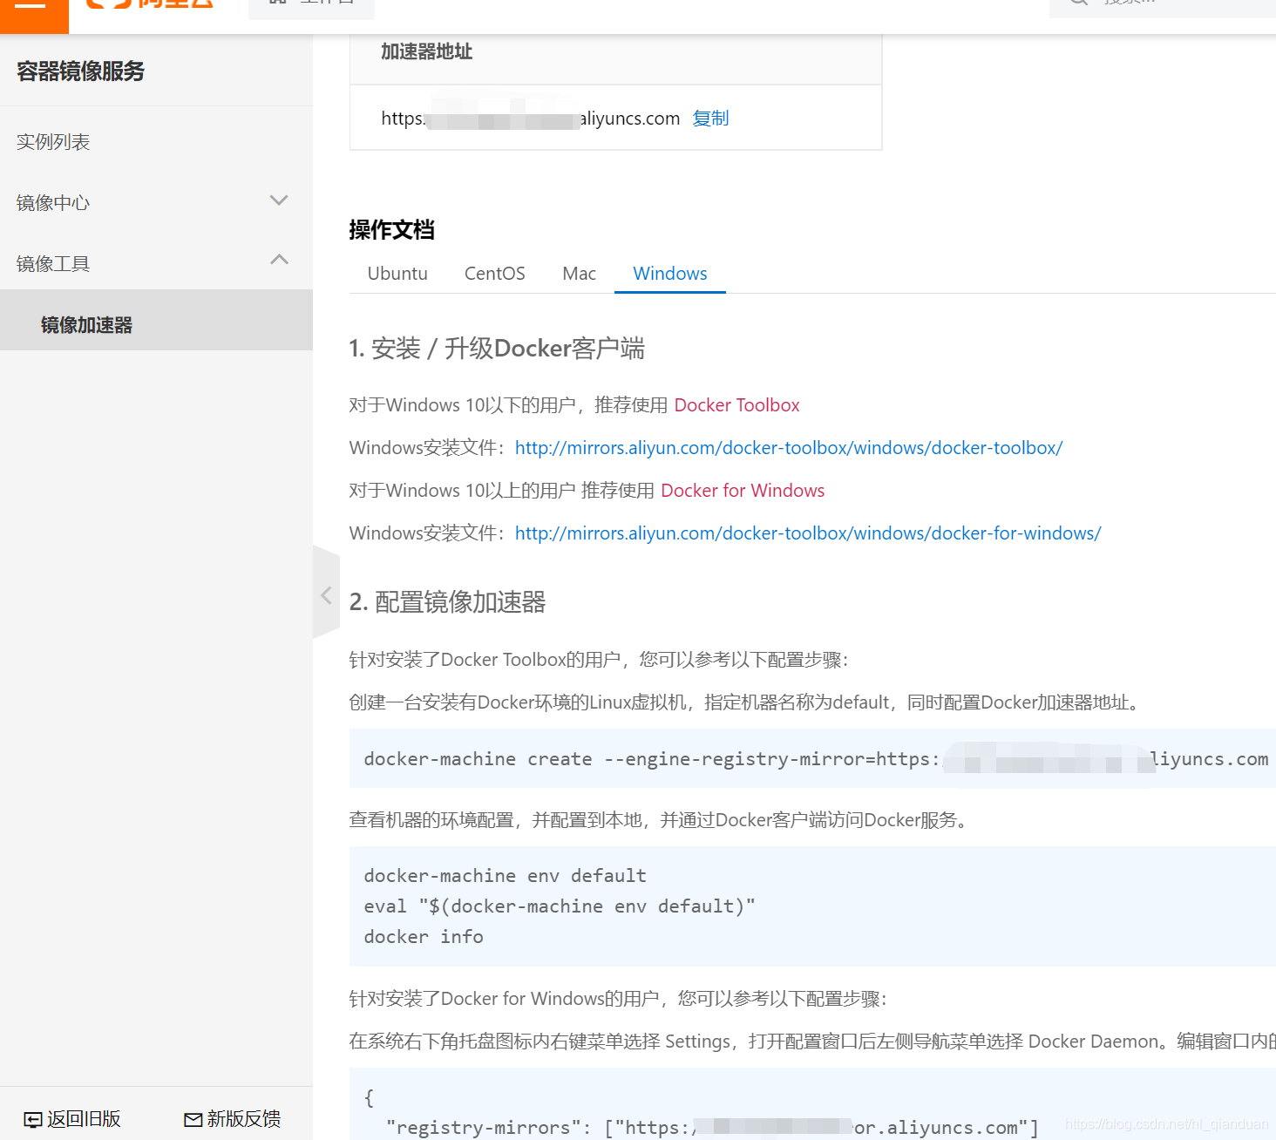
Task: Click the 加速器地址 header
Action: [x=427, y=52]
